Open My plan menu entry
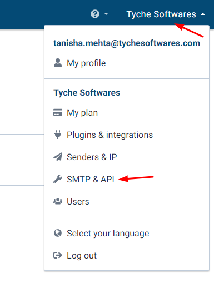This screenshot has height=288, width=214. [x=82, y=113]
